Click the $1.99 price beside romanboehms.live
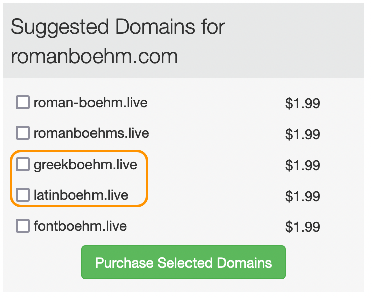The width and height of the screenshot is (372, 298). (x=302, y=134)
